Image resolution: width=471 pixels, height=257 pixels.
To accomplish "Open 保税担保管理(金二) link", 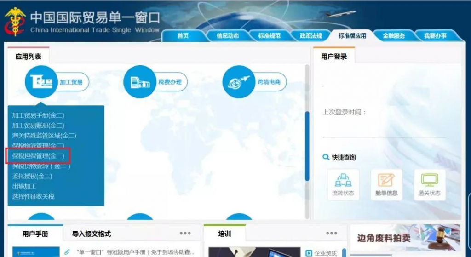I will point(38,156).
